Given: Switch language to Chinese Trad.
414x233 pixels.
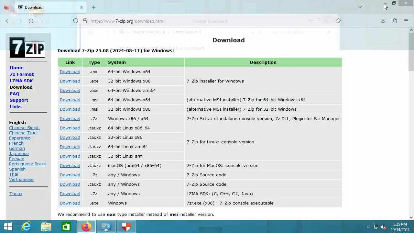Looking at the screenshot, I should pyautogui.click(x=24, y=133).
